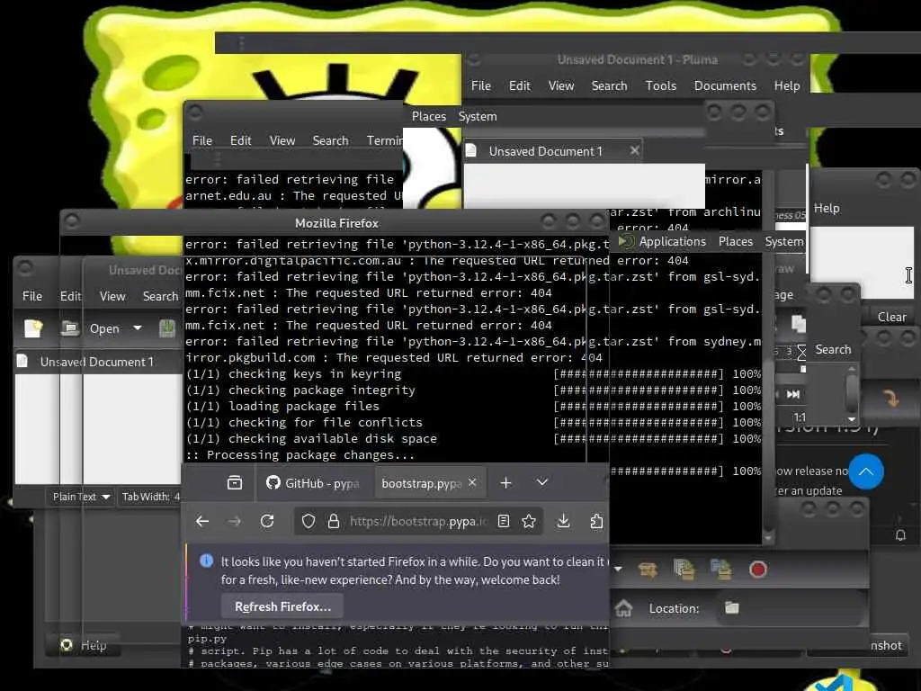Click the document icon on Pluma tab with close X

click(x=471, y=150)
